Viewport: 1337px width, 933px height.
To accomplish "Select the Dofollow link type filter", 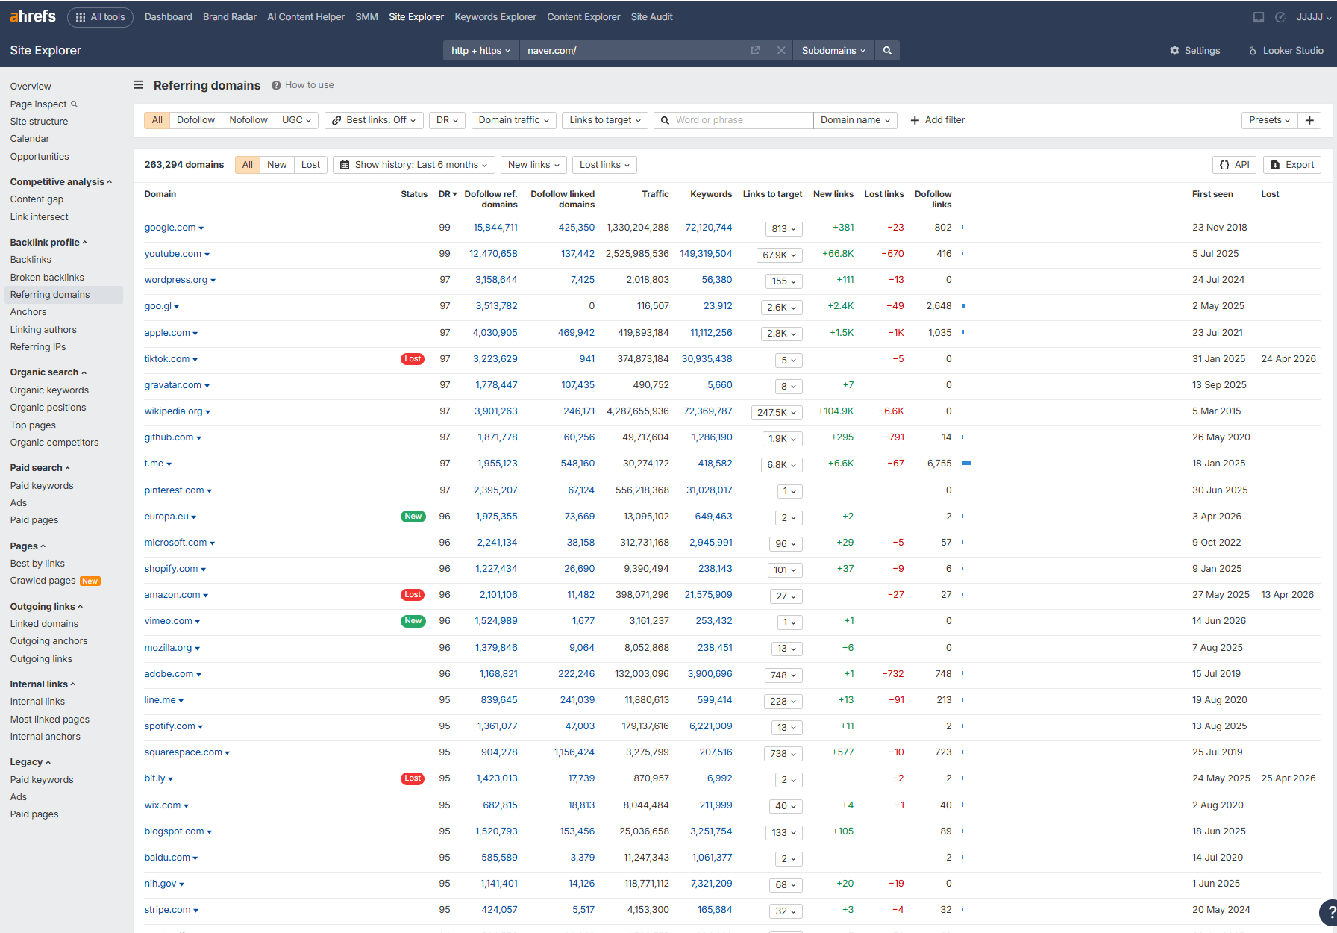I will tap(195, 120).
